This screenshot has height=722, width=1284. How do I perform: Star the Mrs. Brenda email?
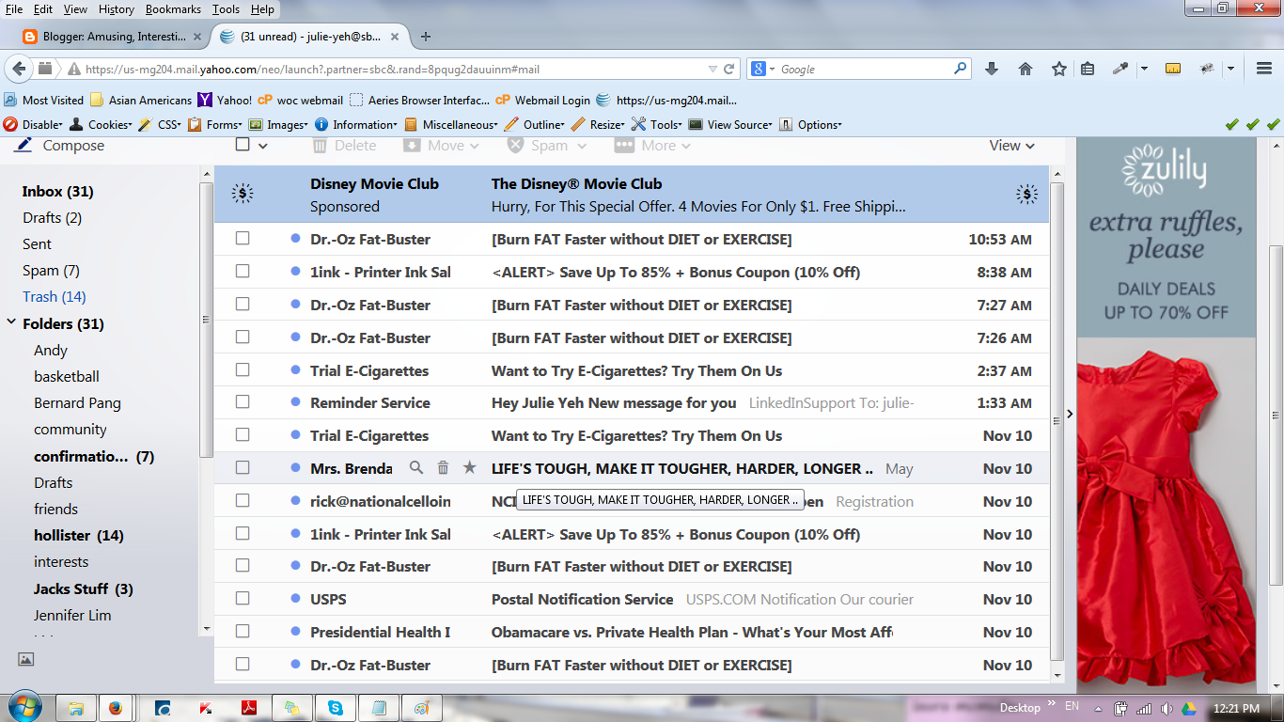(x=470, y=468)
